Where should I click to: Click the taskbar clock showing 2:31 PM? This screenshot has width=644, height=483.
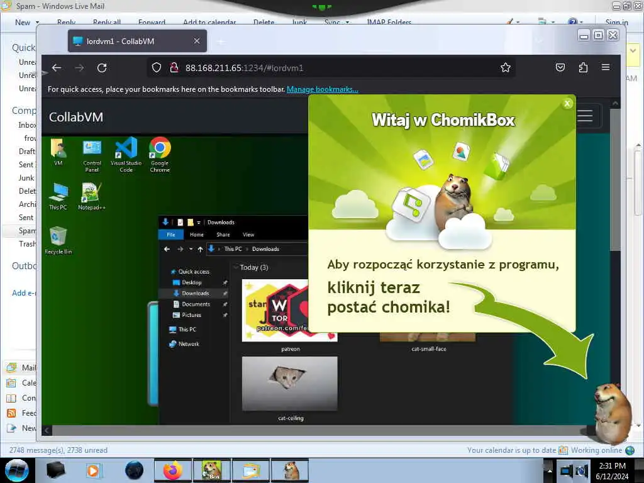pos(612,471)
